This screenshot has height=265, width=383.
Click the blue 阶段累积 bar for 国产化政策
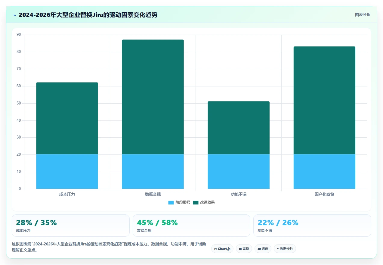(324, 172)
